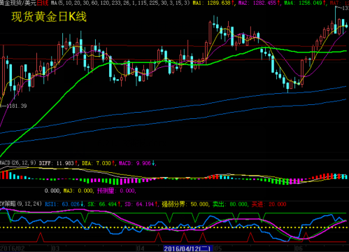Select the DEA 7.030 readout
This screenshot has height=252, width=349.
99,163
